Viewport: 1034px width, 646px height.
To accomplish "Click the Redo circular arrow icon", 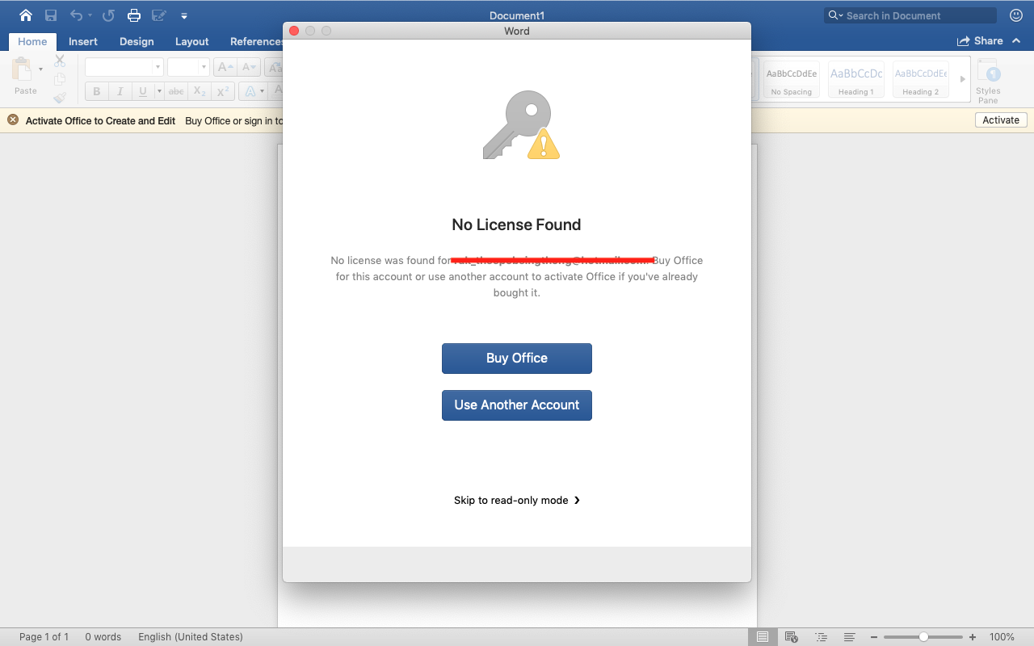I will tap(109, 15).
